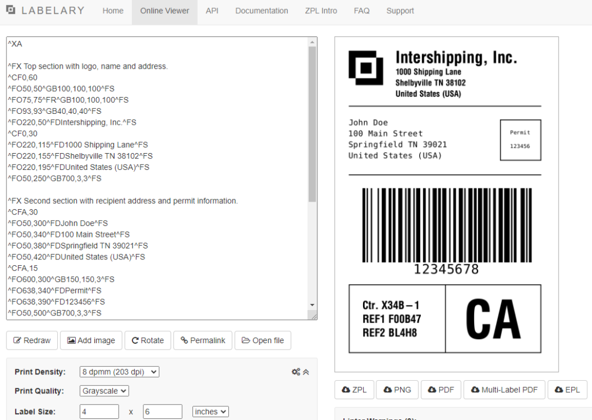Open the Print Density dropdown
This screenshot has height=420, width=592.
tap(119, 372)
